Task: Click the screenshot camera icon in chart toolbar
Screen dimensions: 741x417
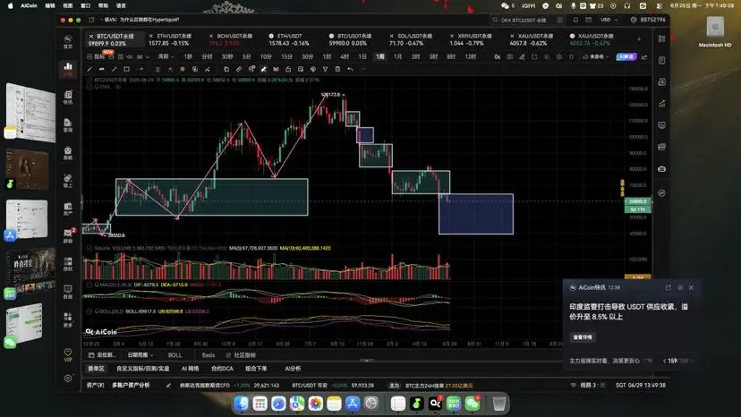Action: 509,56
